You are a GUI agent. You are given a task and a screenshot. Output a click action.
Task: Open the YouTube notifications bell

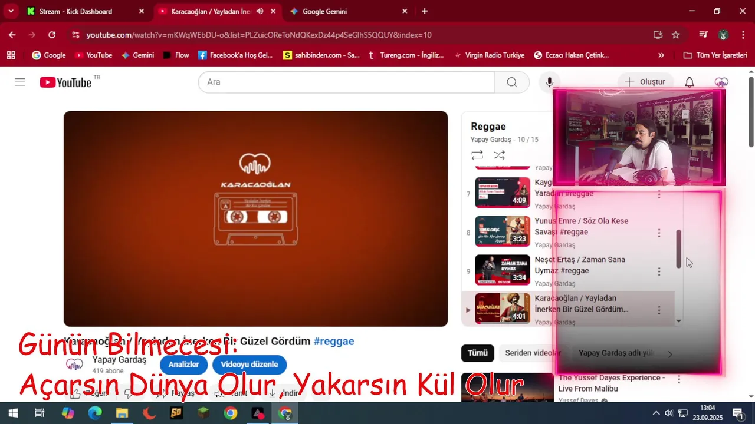[x=689, y=82]
